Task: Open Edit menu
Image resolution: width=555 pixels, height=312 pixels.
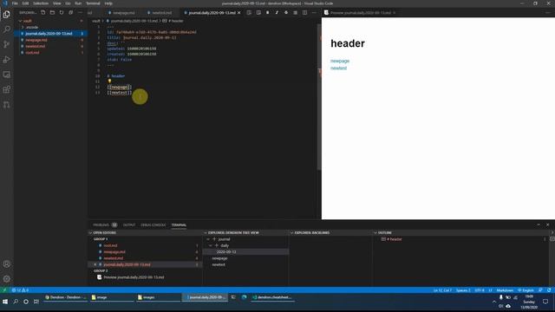Action: [x=25, y=3]
